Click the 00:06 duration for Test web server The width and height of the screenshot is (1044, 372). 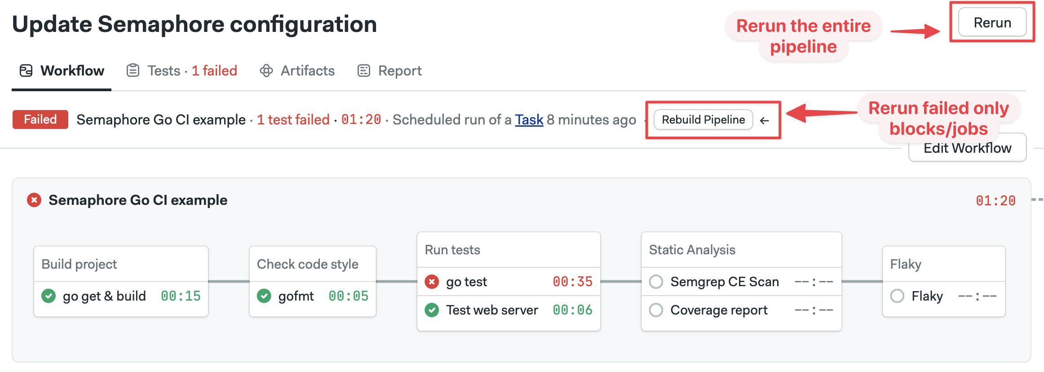click(573, 310)
